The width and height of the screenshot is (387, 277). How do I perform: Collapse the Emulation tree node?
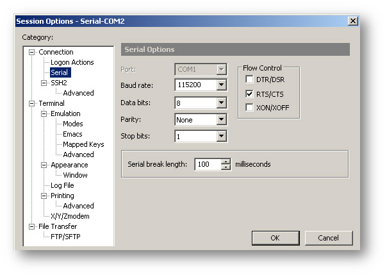[44, 113]
